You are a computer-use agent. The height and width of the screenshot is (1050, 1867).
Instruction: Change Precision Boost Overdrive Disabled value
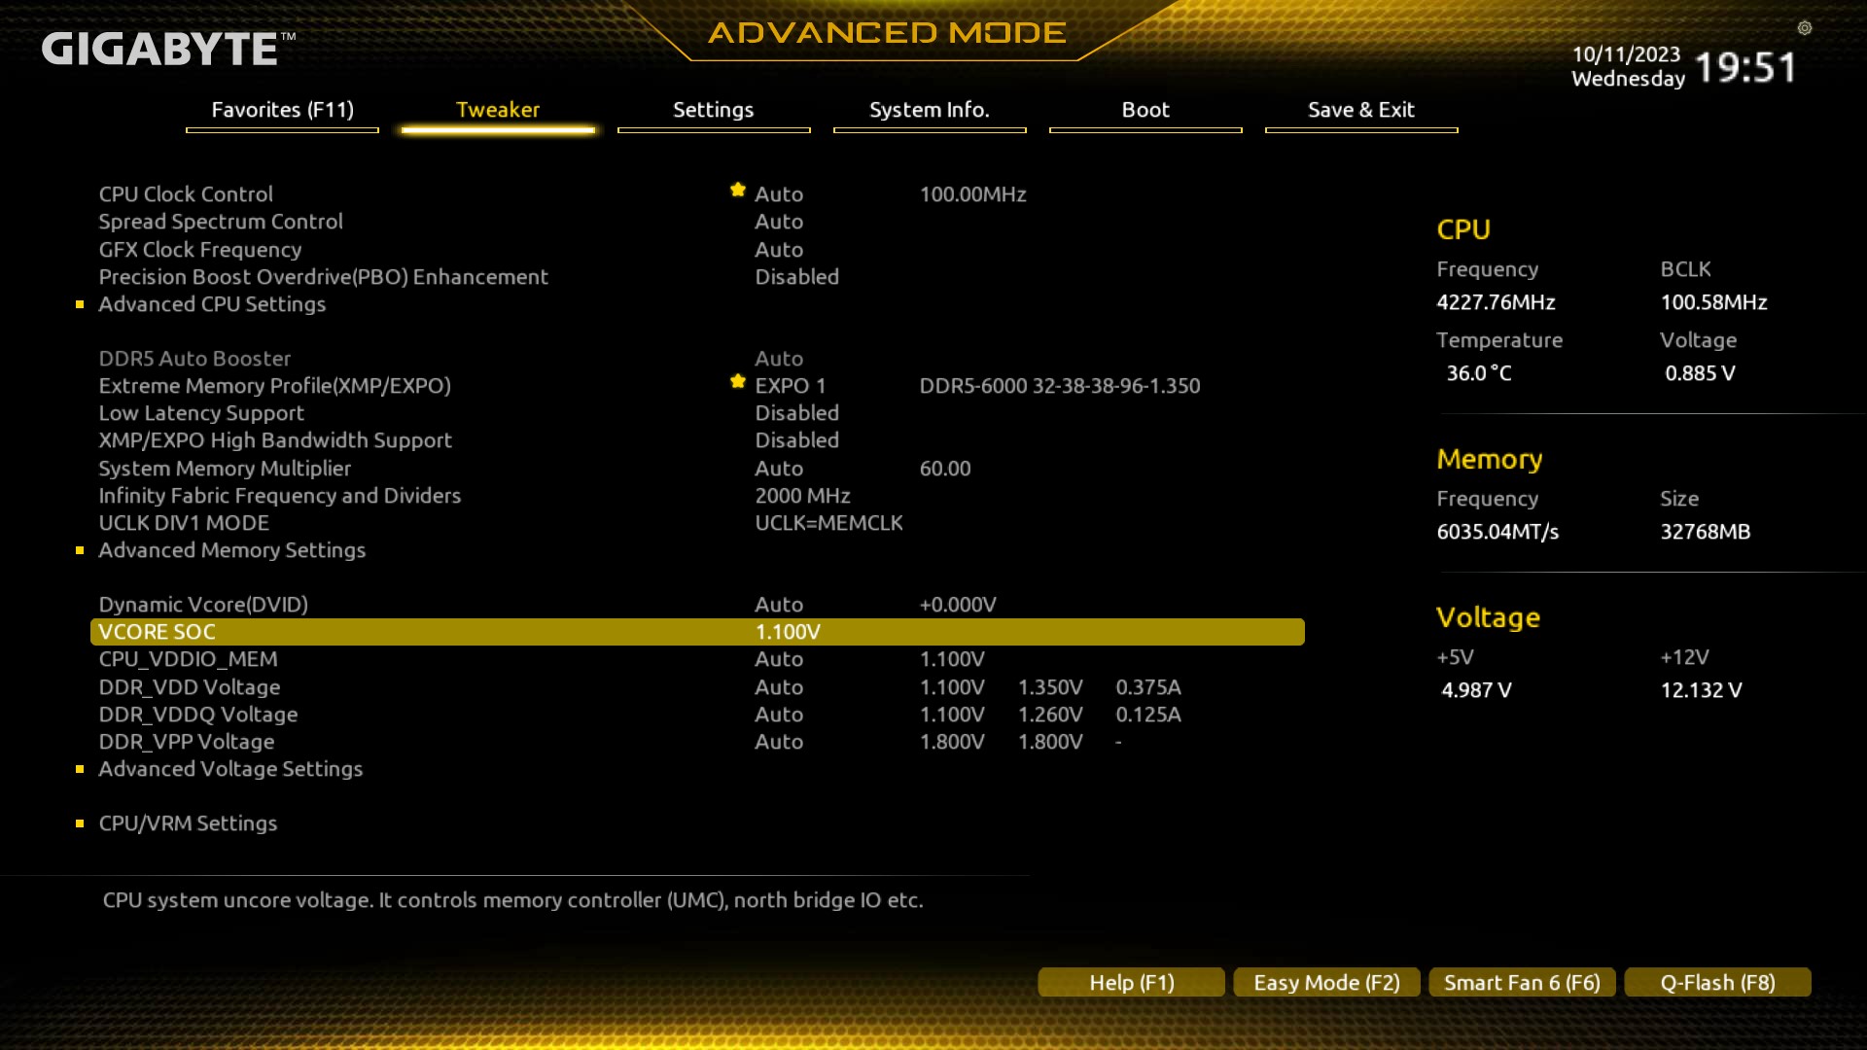[796, 277]
